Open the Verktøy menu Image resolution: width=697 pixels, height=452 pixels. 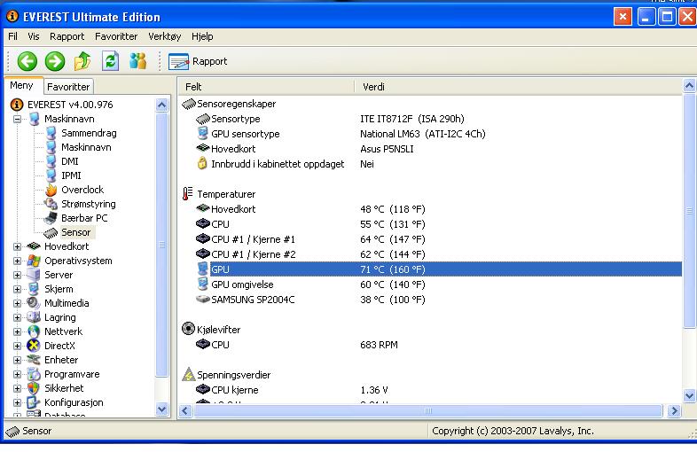tap(164, 36)
